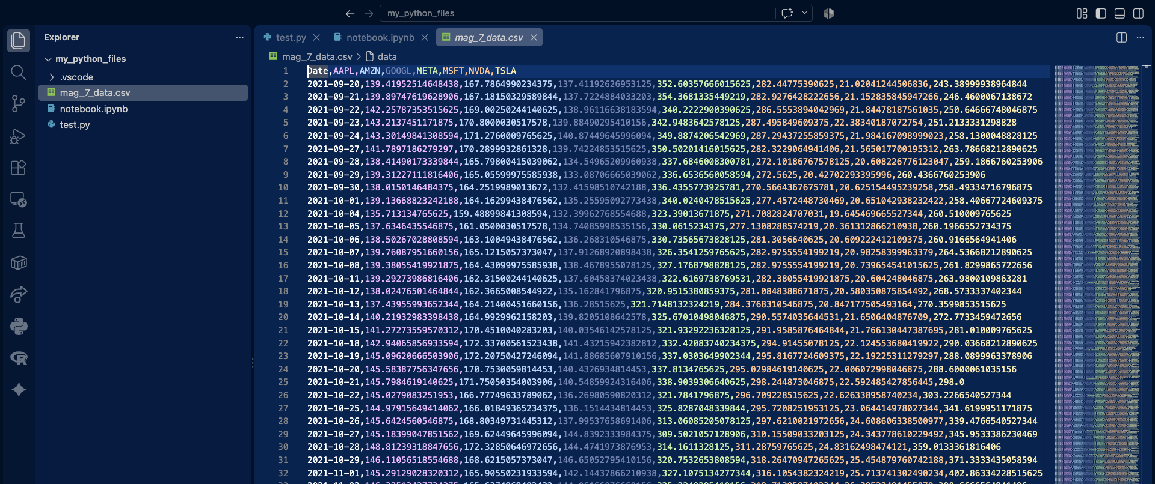Toggle the primary side bar

coord(1101,13)
